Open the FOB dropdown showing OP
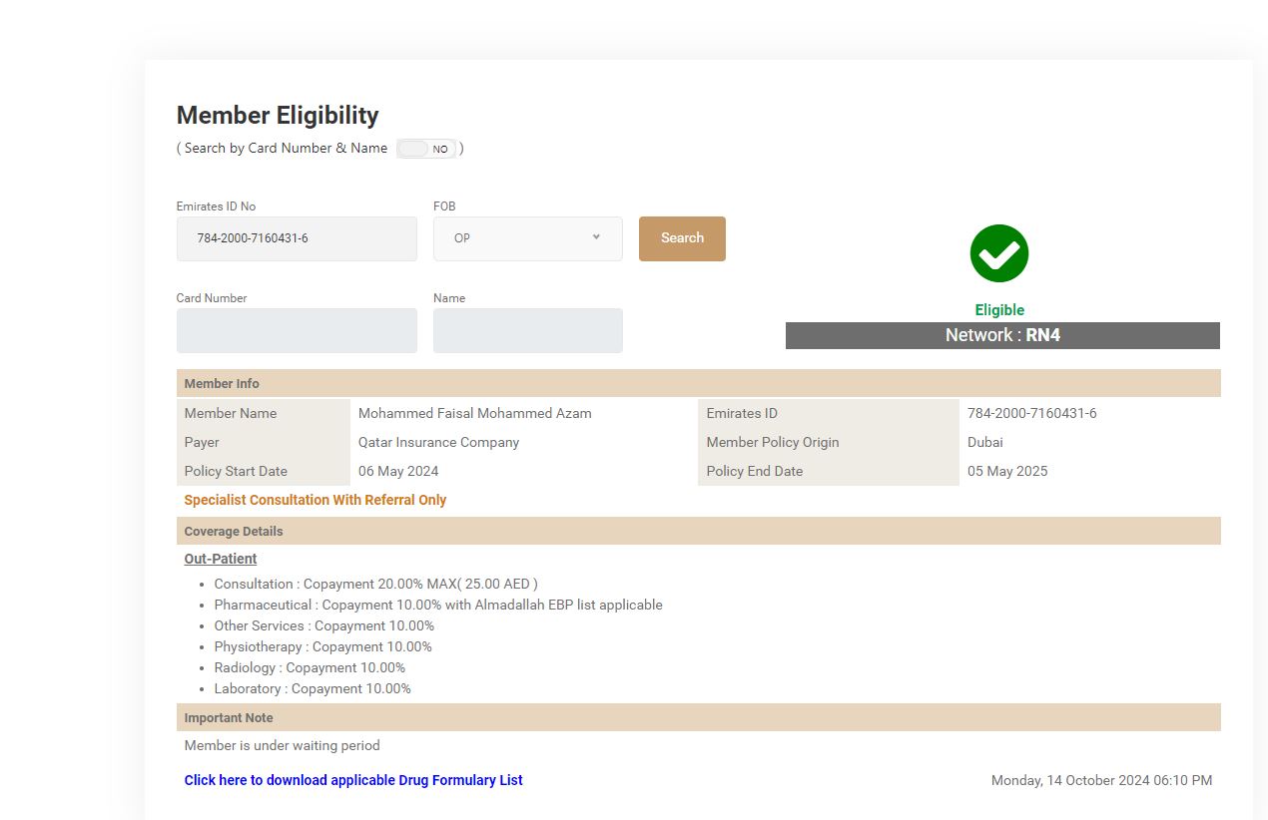This screenshot has height=820, width=1268. click(527, 238)
